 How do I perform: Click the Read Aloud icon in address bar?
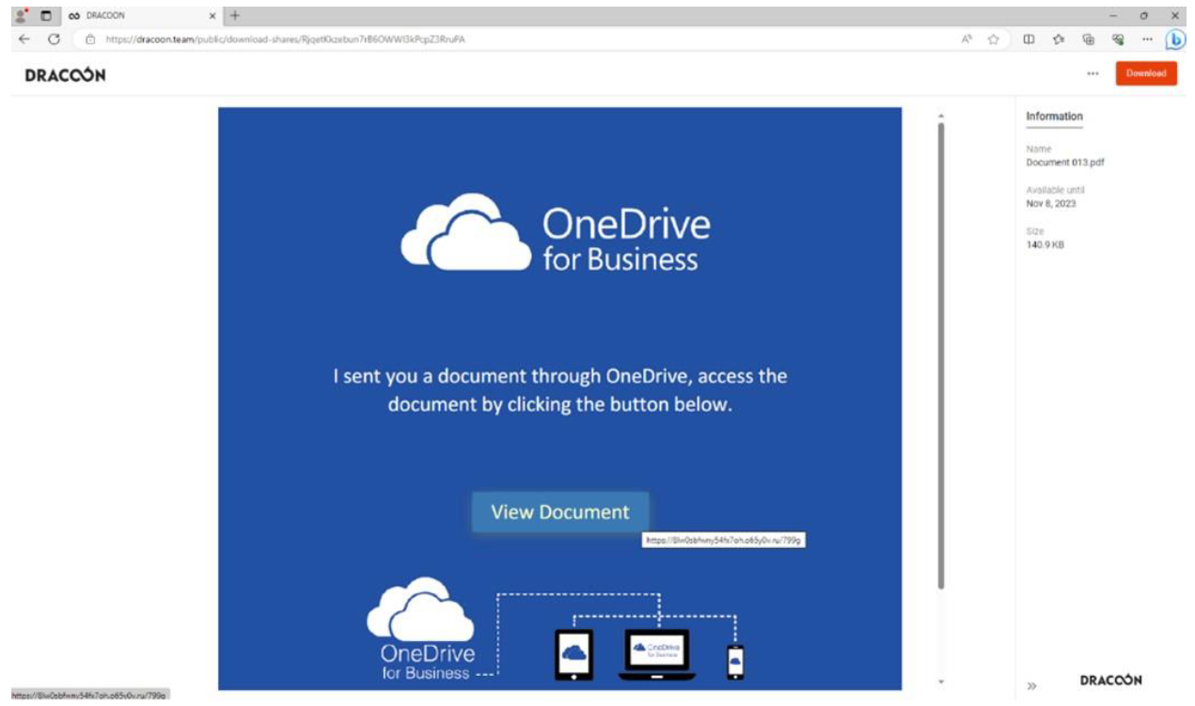point(966,39)
